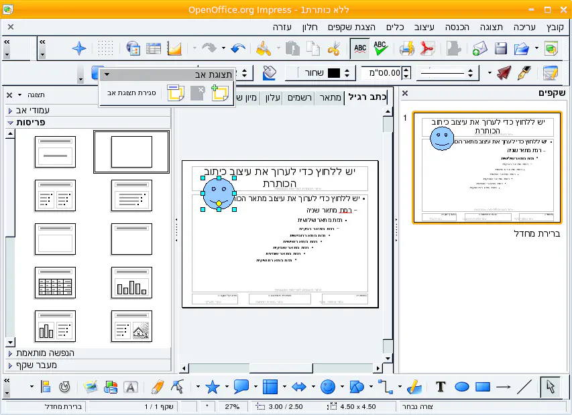Click the Spellcheck ABC icon

tap(381, 48)
